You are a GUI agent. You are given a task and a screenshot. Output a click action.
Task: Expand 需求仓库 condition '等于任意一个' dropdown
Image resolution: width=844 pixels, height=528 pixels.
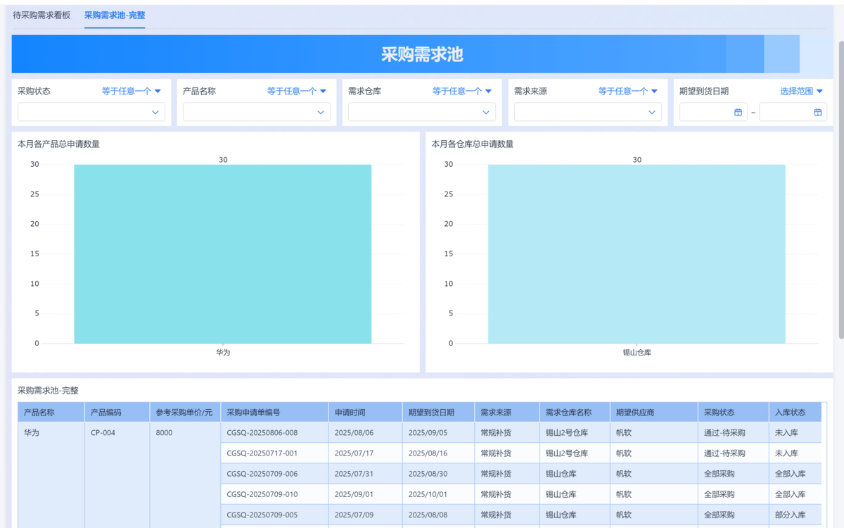[x=462, y=91]
